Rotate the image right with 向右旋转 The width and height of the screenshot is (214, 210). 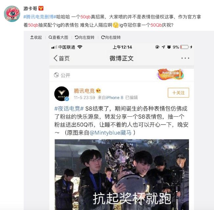tap(111, 37)
